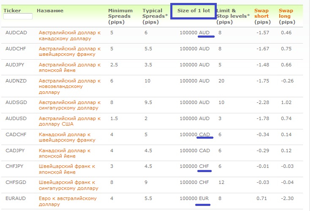Image resolution: width=311 pixels, height=211 pixels.
Task: Click the Minimum Spreads column header
Action: coord(120,16)
